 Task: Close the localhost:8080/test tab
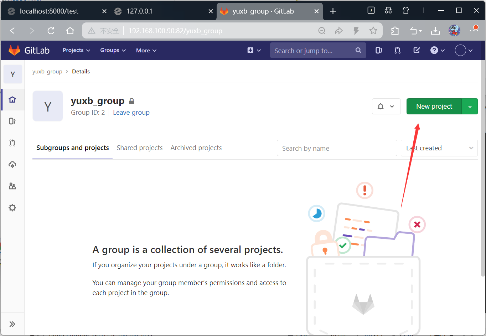(104, 11)
